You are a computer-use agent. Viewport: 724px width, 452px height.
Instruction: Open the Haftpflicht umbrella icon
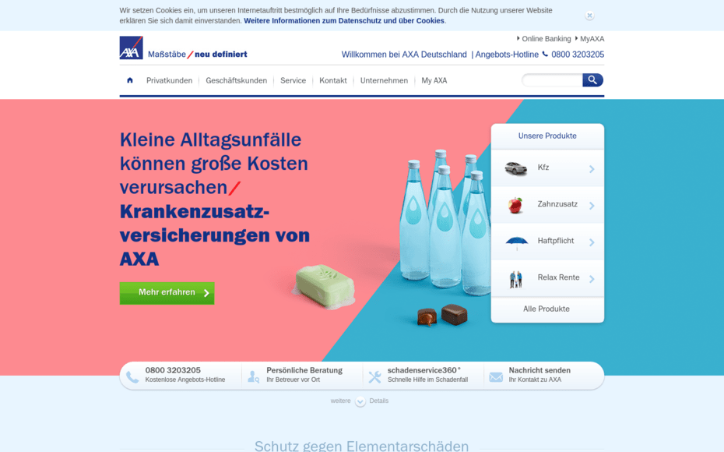(516, 242)
